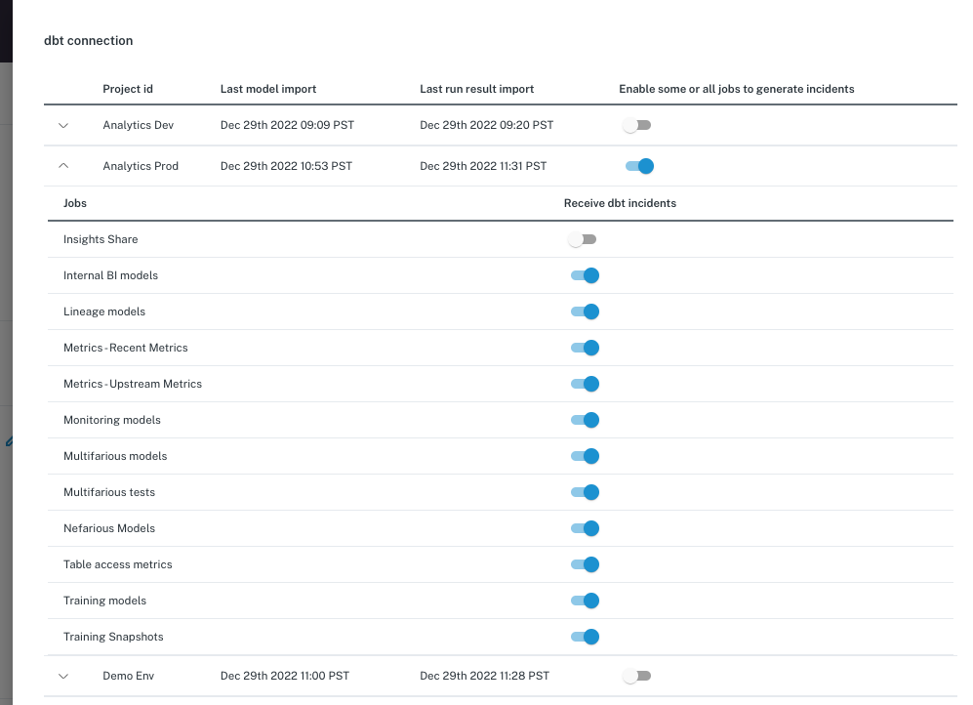The image size is (973, 705).
Task: Select the Metrics - Upstream Metrics job name
Action: 133,384
